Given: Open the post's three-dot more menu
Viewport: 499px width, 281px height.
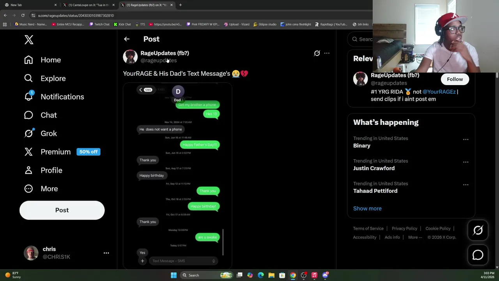Looking at the screenshot, I should click(x=327, y=53).
